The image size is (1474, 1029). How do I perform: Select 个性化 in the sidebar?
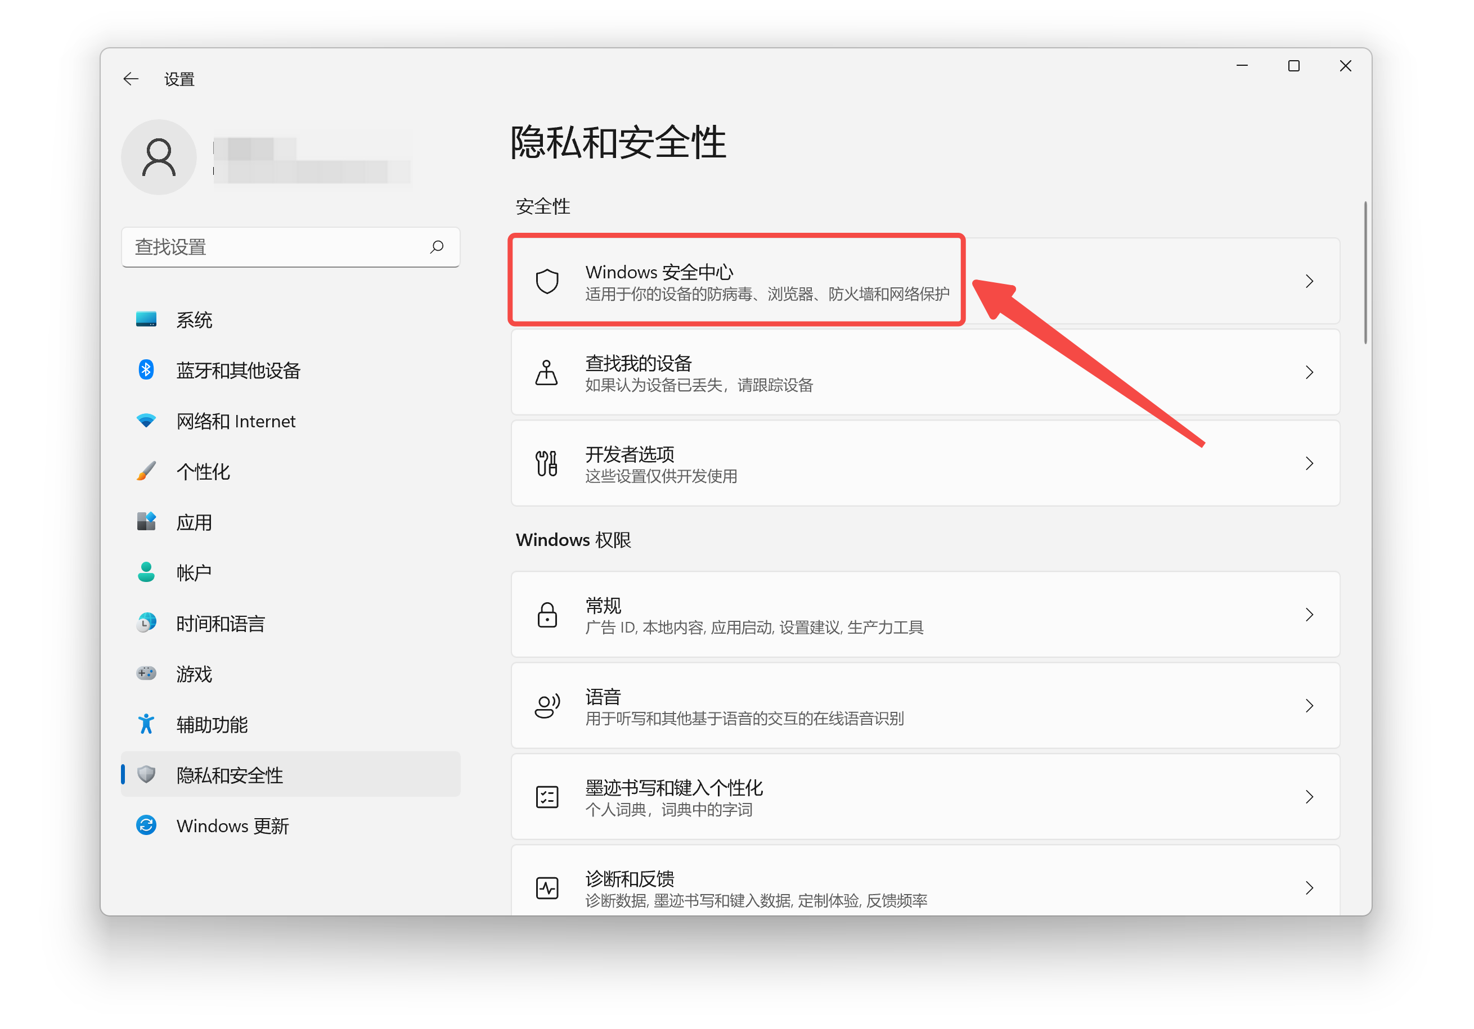[291, 472]
